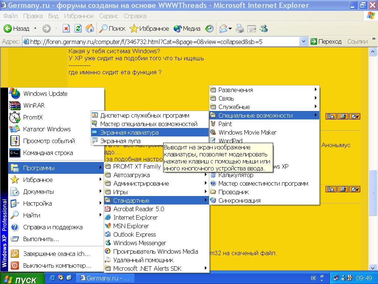Open Синхронизация from accessories menu
378x284 pixels.
click(x=264, y=200)
